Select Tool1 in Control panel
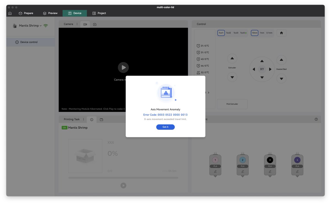331x204 pixels. point(221,33)
